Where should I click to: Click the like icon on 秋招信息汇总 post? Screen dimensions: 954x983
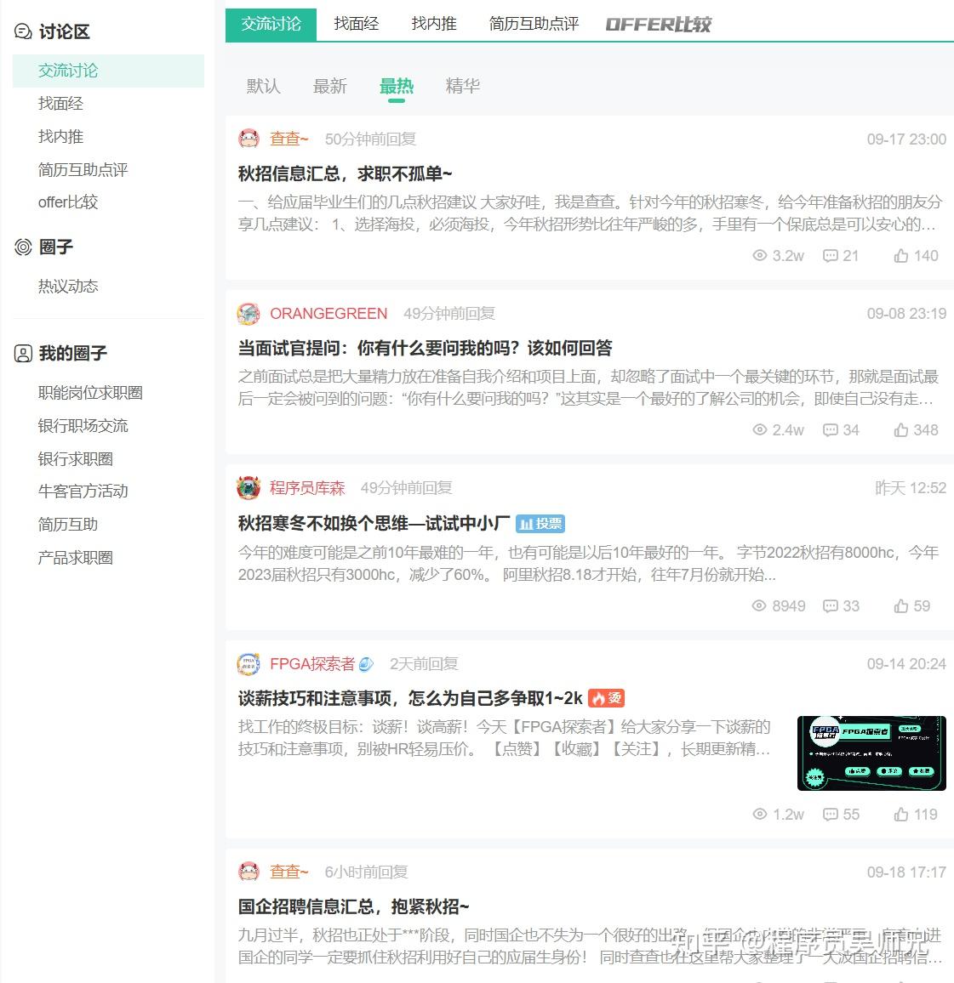click(x=900, y=256)
